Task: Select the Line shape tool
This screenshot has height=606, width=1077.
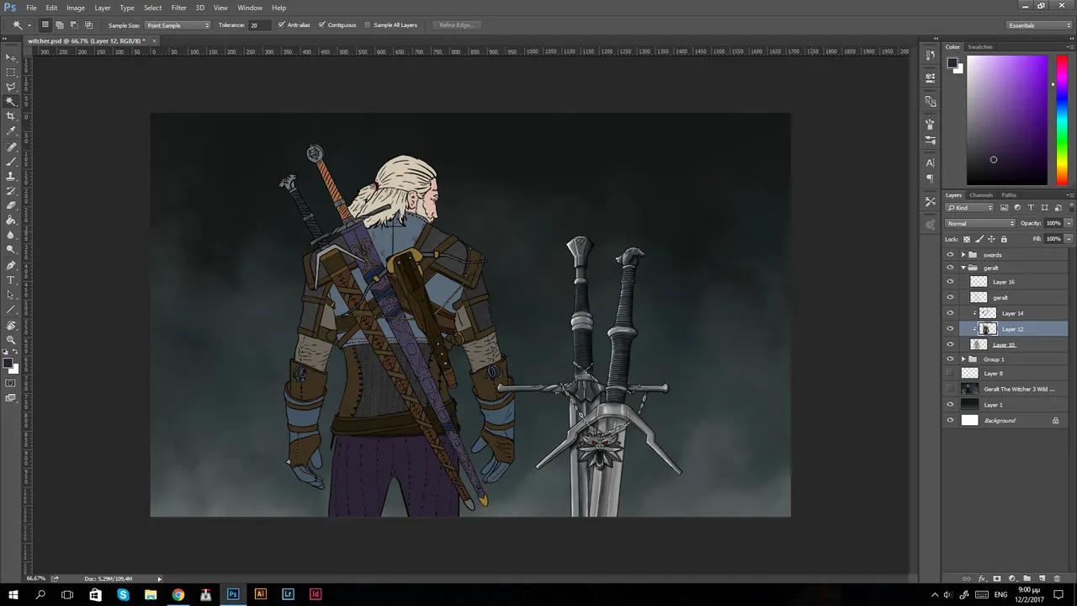Action: point(11,309)
